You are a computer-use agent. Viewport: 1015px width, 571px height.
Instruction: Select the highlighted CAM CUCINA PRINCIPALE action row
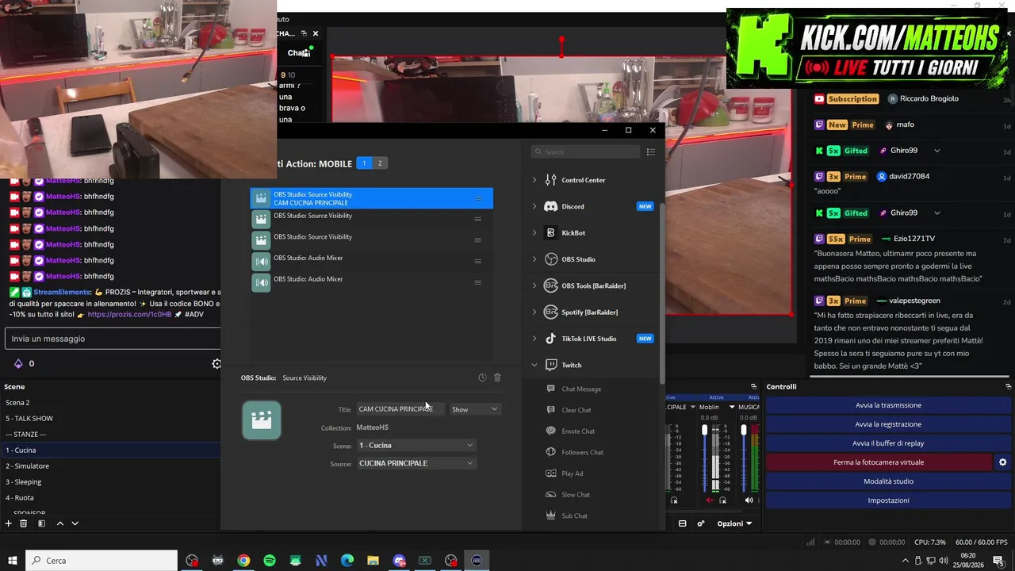372,198
